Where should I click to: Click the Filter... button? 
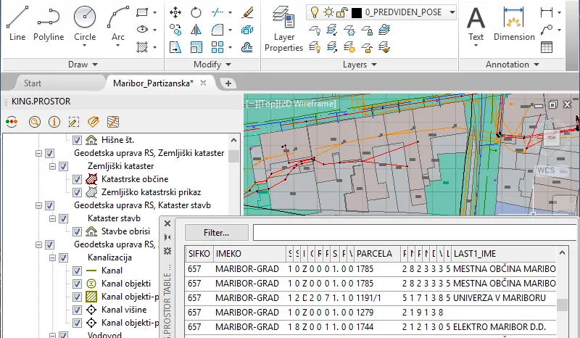coord(216,233)
